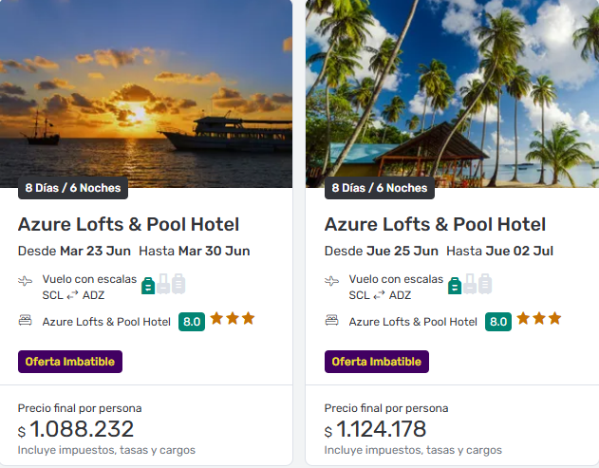Click the green personal bag icon in the sunset card

(148, 284)
